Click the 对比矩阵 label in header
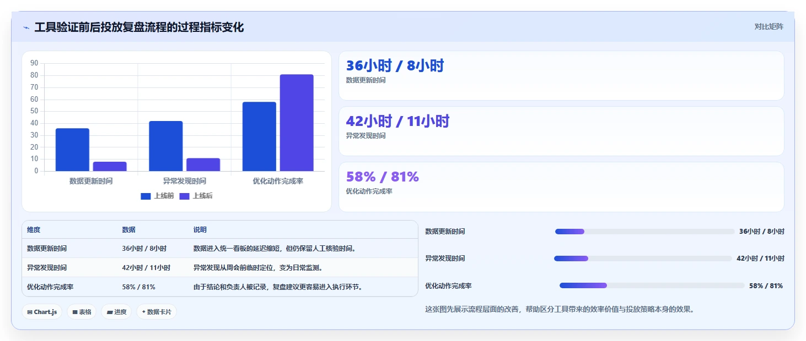806x341 pixels. pos(769,26)
